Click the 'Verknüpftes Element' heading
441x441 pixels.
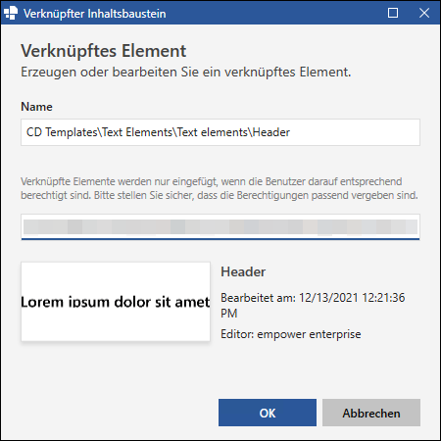104,51
